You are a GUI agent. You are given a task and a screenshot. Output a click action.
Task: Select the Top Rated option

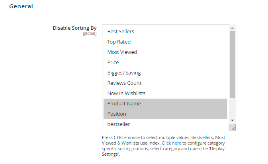119,42
